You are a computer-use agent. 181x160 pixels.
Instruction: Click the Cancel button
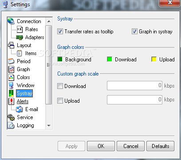click(x=131, y=146)
